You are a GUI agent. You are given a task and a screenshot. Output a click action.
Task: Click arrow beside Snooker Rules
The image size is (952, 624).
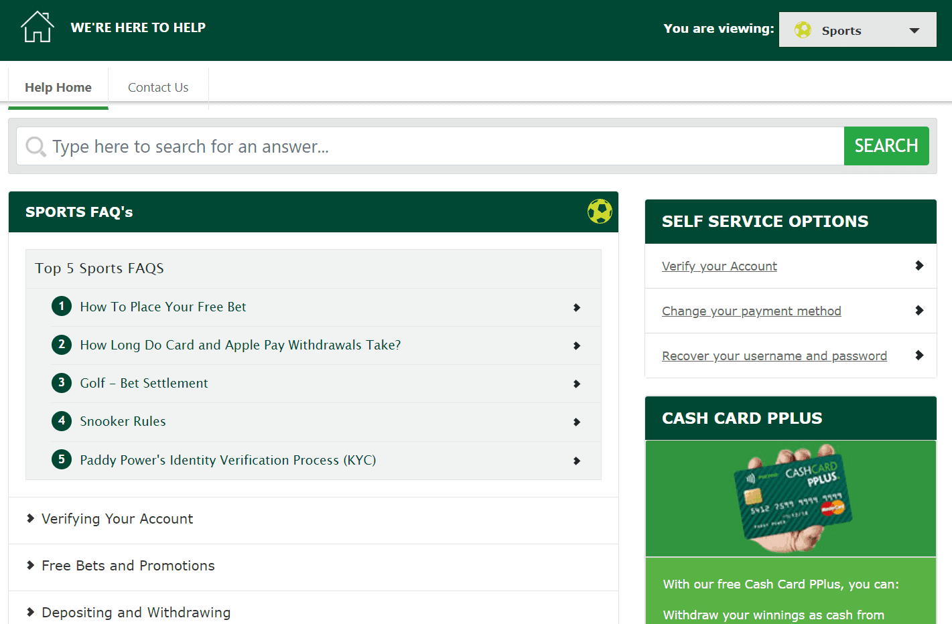577,422
